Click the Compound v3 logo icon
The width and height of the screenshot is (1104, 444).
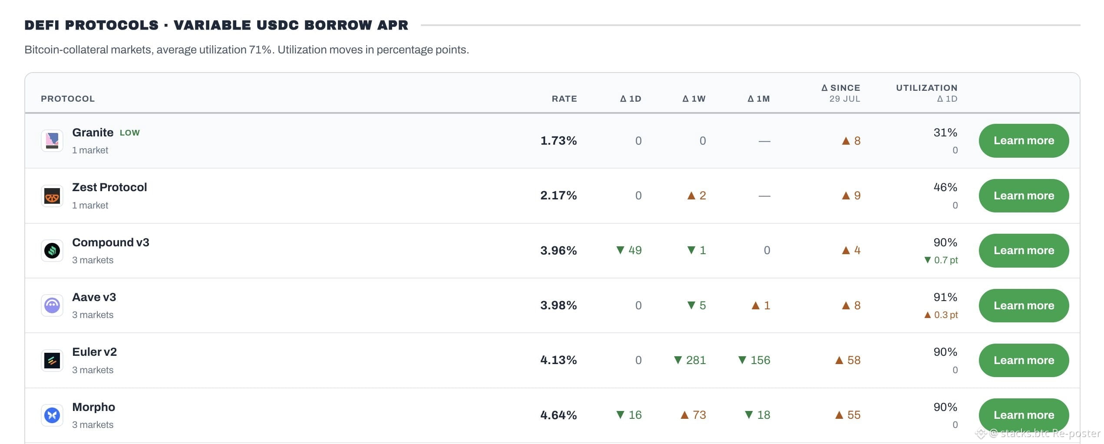(52, 251)
